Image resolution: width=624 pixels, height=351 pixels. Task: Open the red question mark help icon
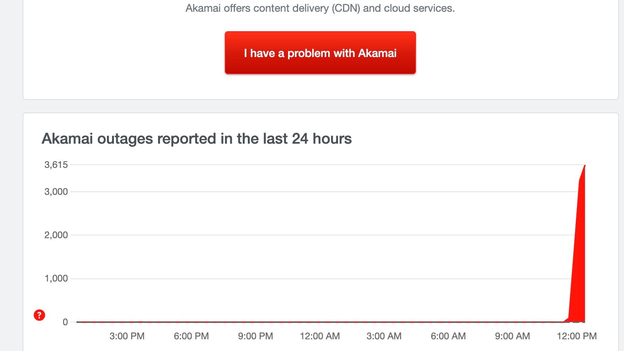pos(39,315)
